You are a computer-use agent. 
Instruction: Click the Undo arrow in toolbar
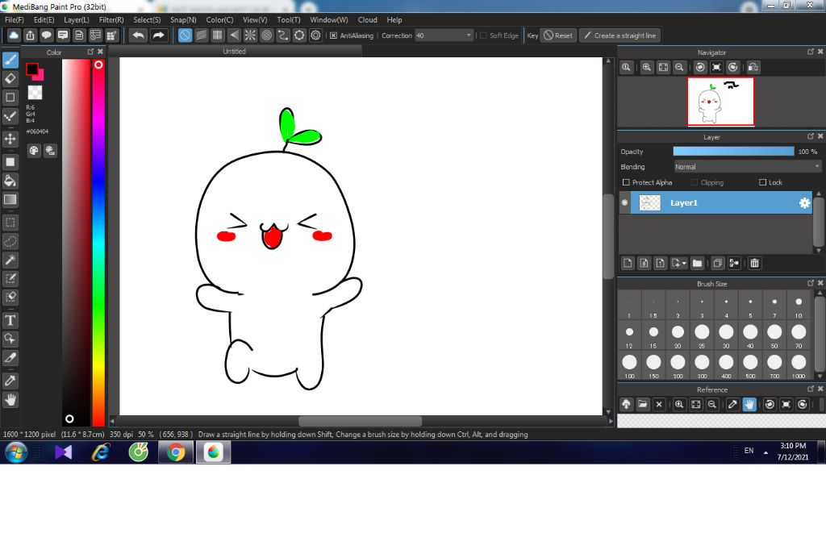pos(139,35)
